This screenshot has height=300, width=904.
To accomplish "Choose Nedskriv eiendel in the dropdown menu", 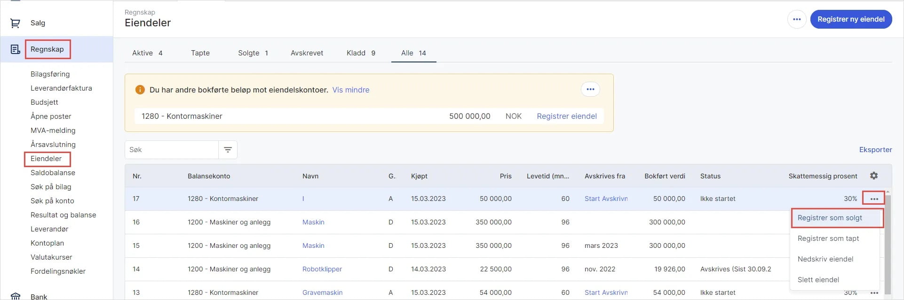I will pyautogui.click(x=825, y=259).
